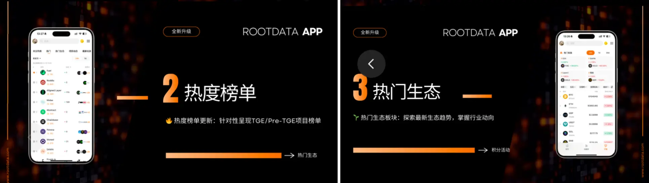Open the hamburger menu in left phone
The height and width of the screenshot is (183, 649).
pyautogui.click(x=88, y=41)
